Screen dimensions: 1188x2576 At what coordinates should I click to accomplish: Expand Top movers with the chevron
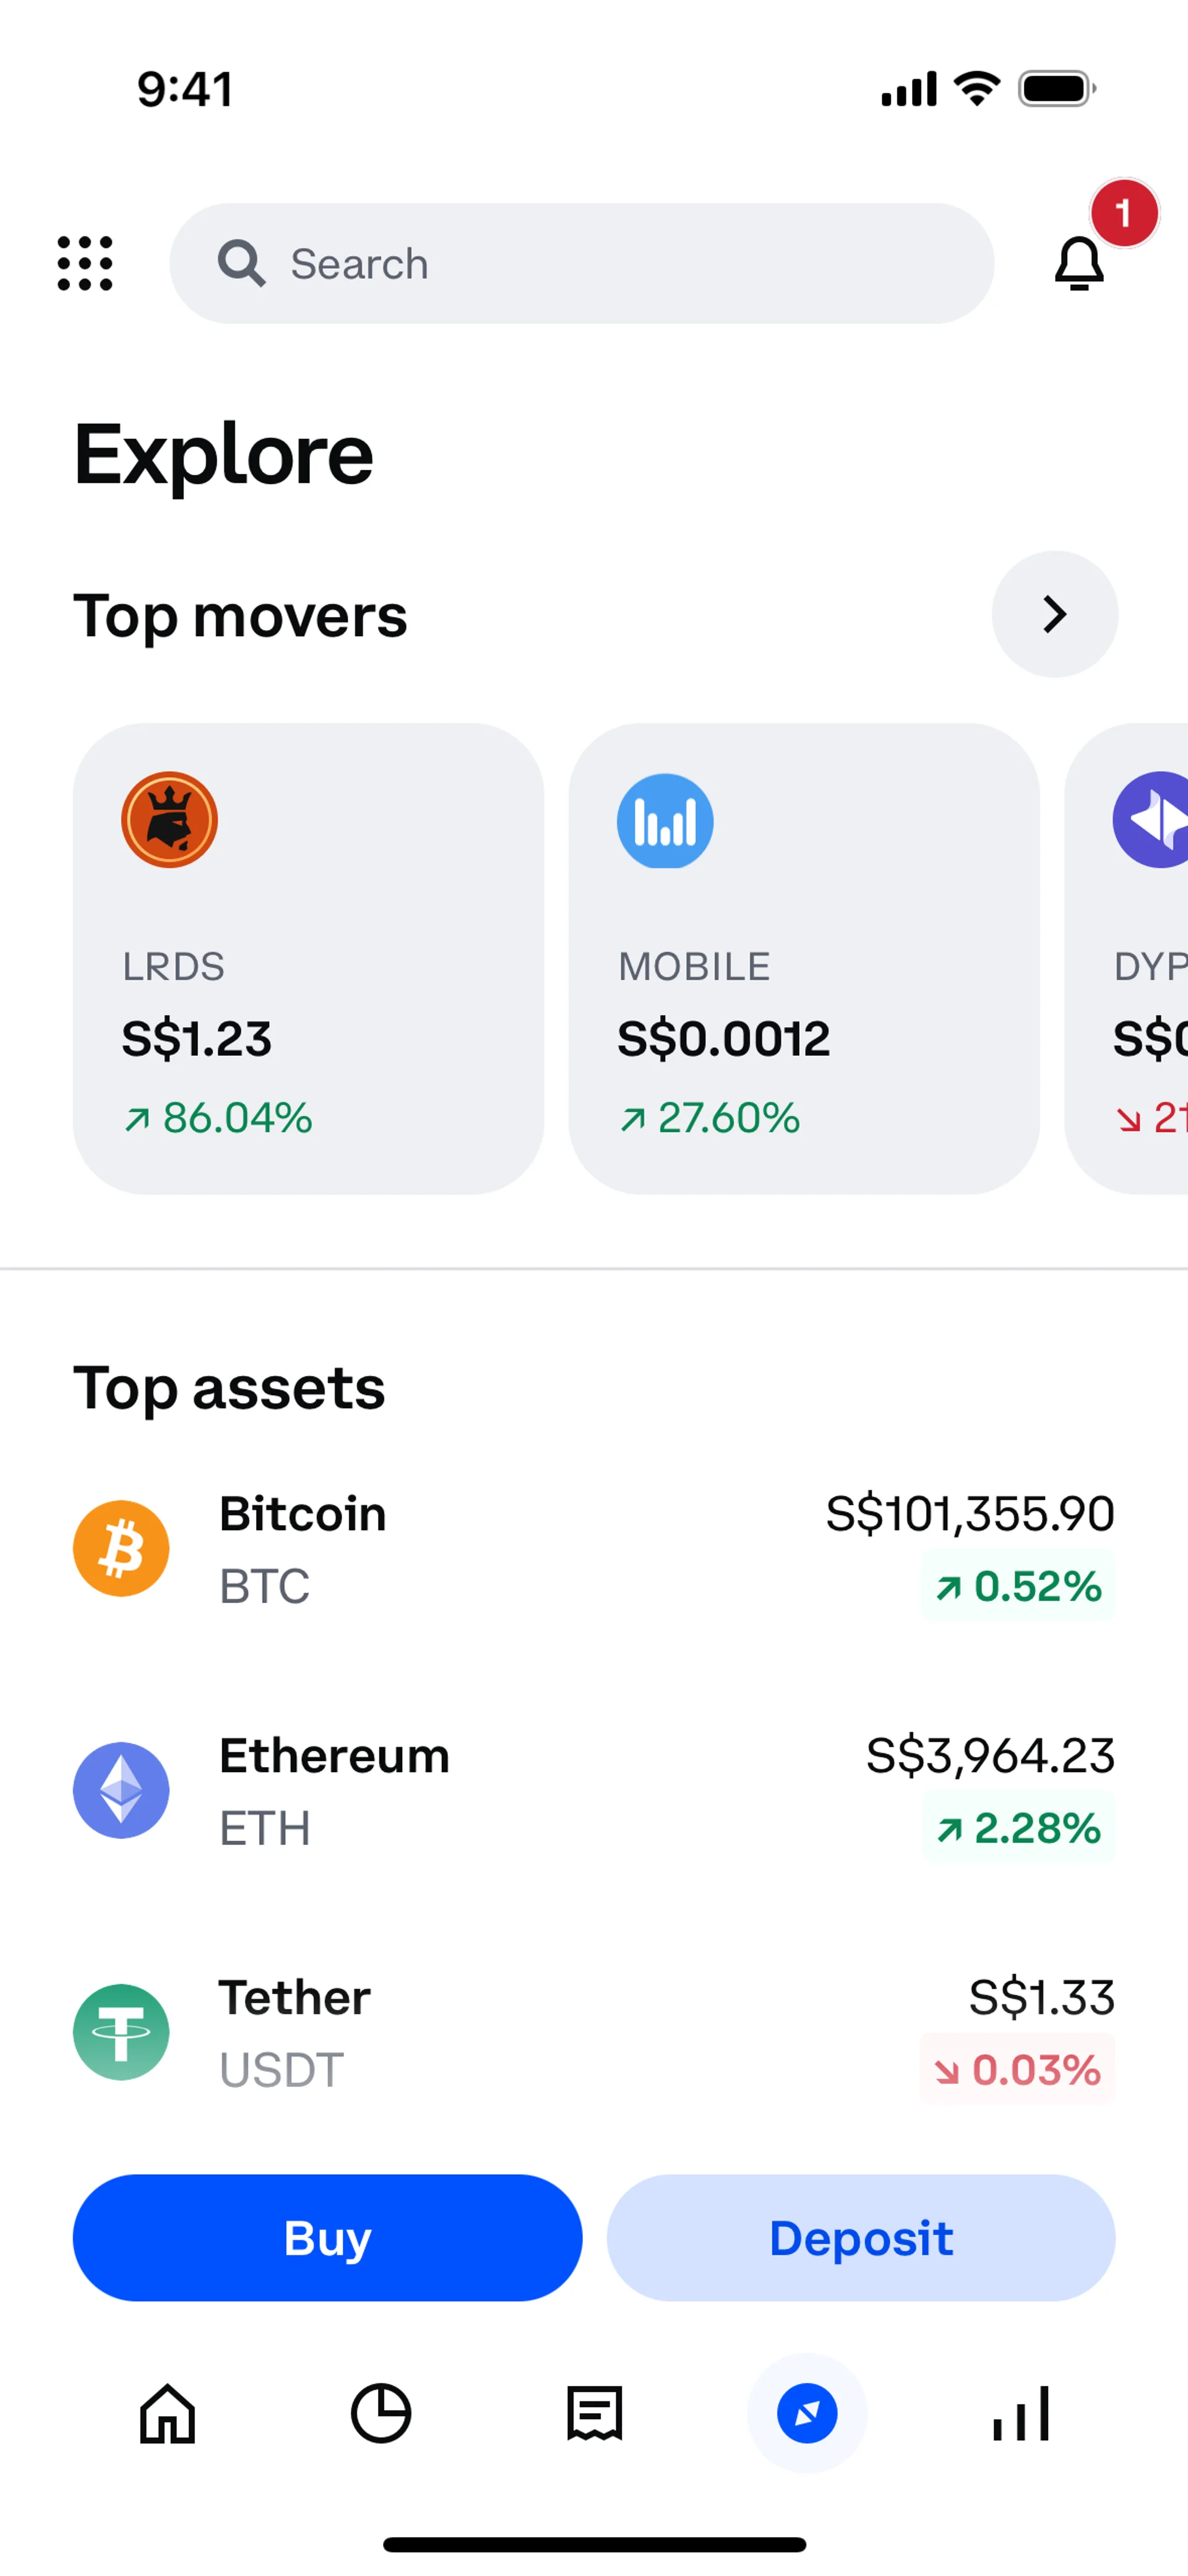(1055, 614)
